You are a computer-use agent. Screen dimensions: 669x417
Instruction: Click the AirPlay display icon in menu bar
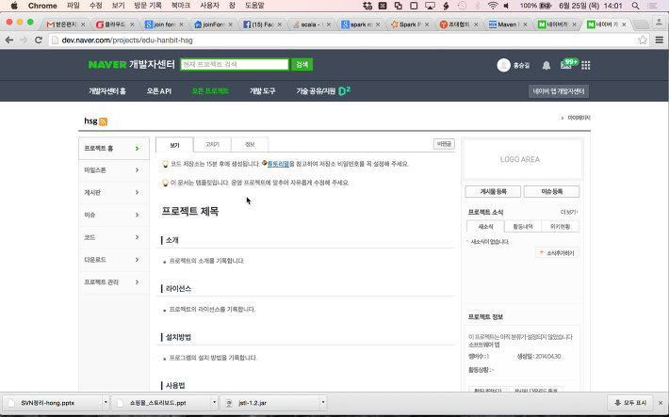[x=430, y=6]
